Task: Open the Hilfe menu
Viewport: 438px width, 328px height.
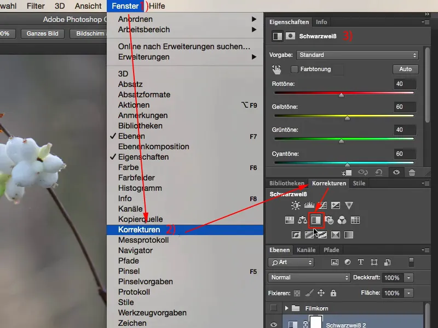Action: (157, 6)
